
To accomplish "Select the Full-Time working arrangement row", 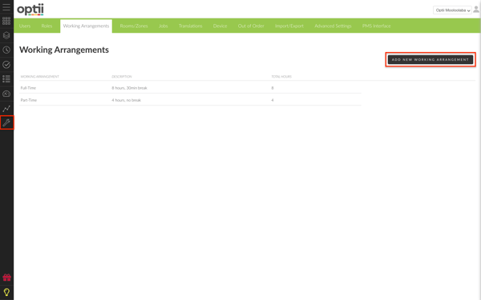I will pos(190,88).
